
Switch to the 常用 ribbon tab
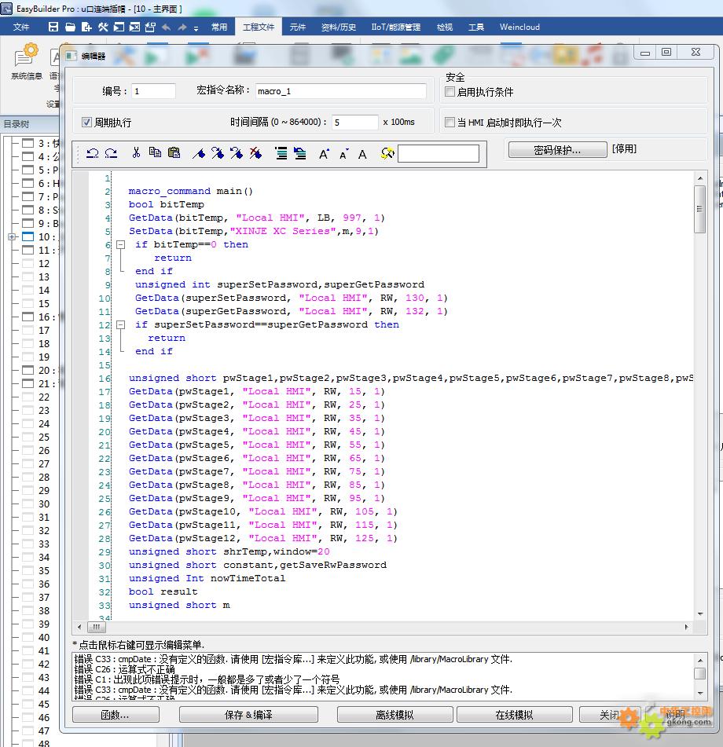point(219,27)
